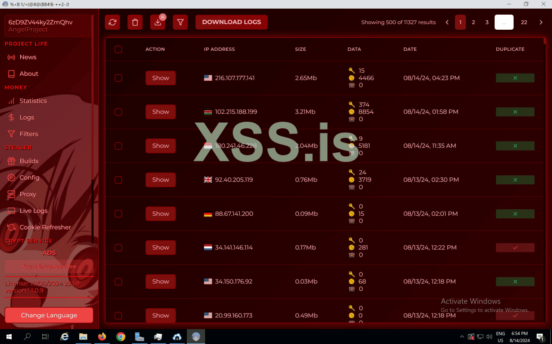The image size is (552, 344).
Task: Click the SIZE column header
Action: click(301, 50)
